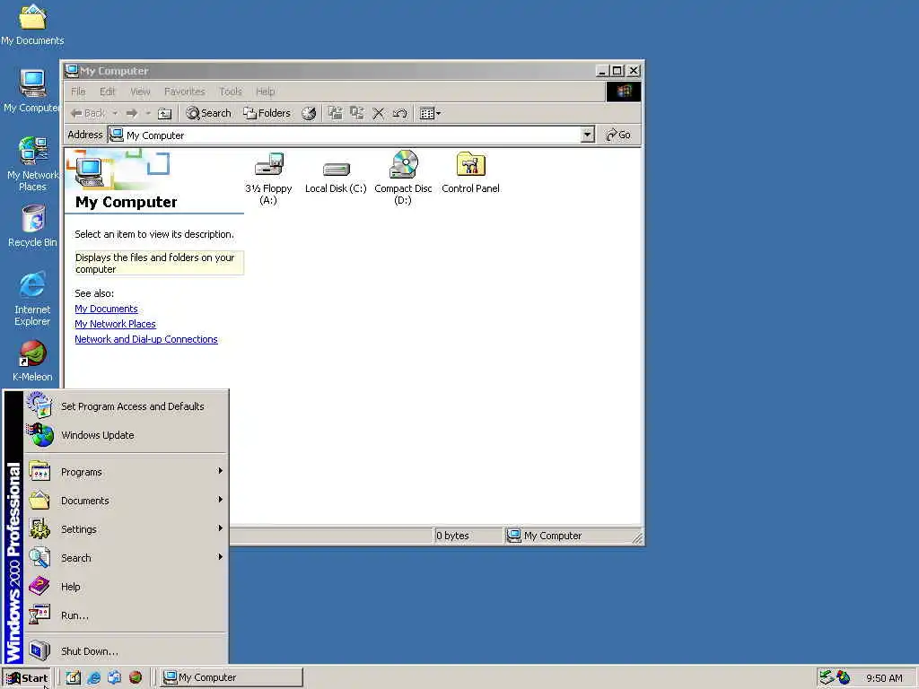The height and width of the screenshot is (689, 919).
Task: Select Windows Update in Start menu
Action: (126, 435)
